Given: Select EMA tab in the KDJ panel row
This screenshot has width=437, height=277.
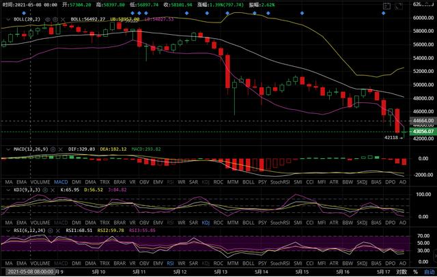Looking at the screenshot, I should 21,222.
